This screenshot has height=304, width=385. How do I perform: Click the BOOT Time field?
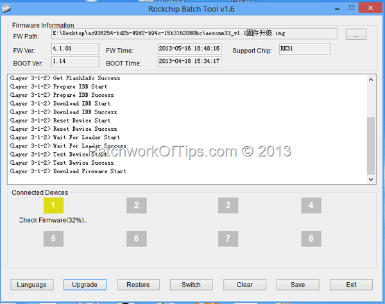tap(189, 62)
